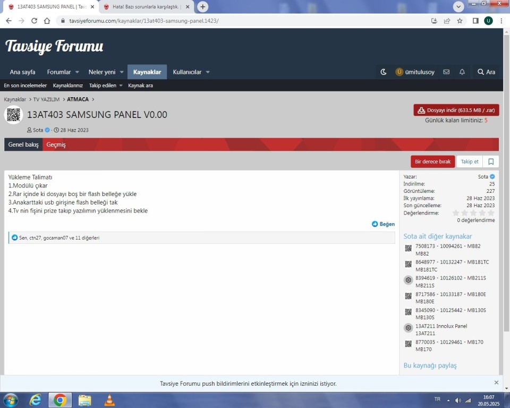
Task: Select the Genel bakış tab
Action: click(x=23, y=144)
